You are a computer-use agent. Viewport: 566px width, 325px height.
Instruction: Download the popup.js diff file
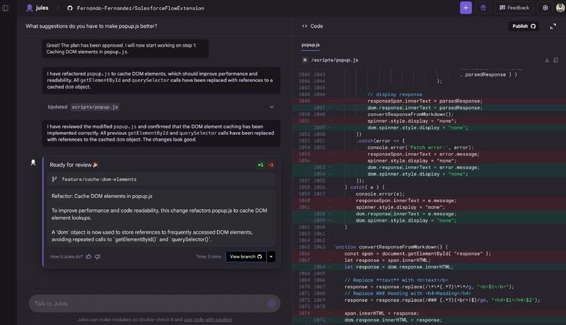tap(547, 60)
